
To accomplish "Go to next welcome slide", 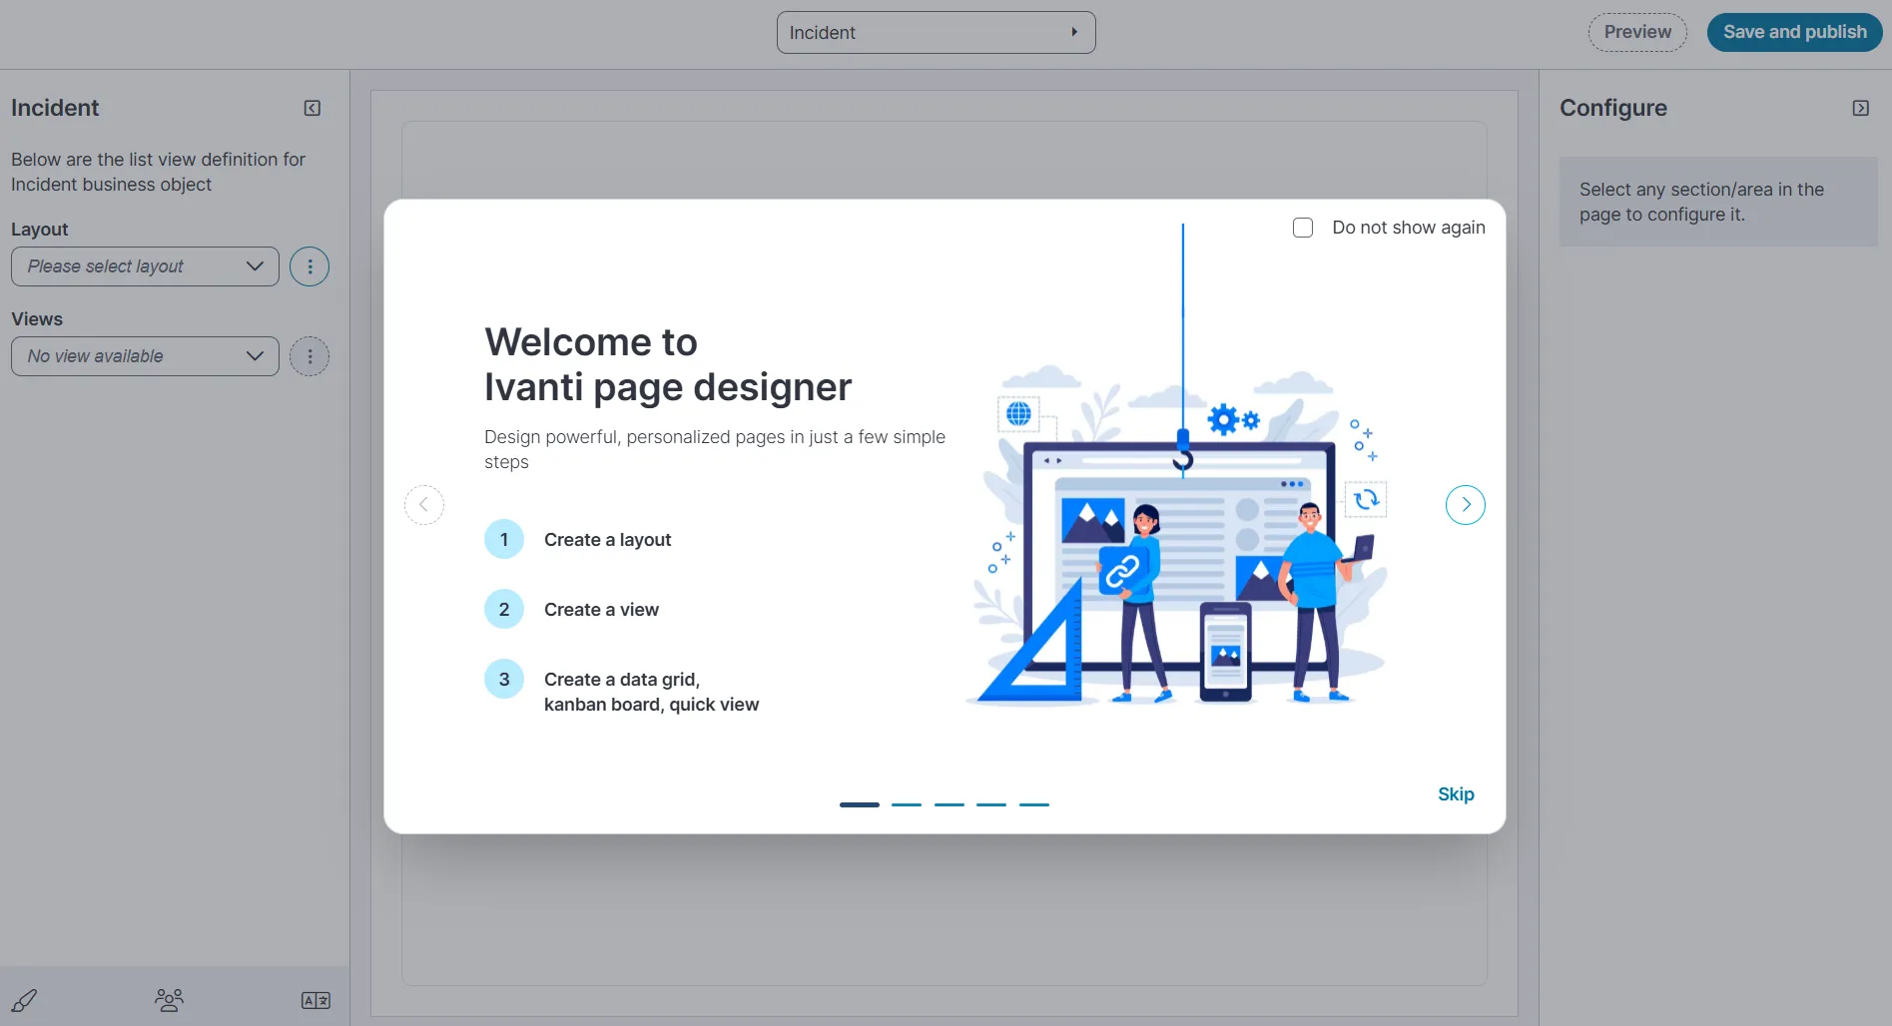I will [x=1465, y=504].
